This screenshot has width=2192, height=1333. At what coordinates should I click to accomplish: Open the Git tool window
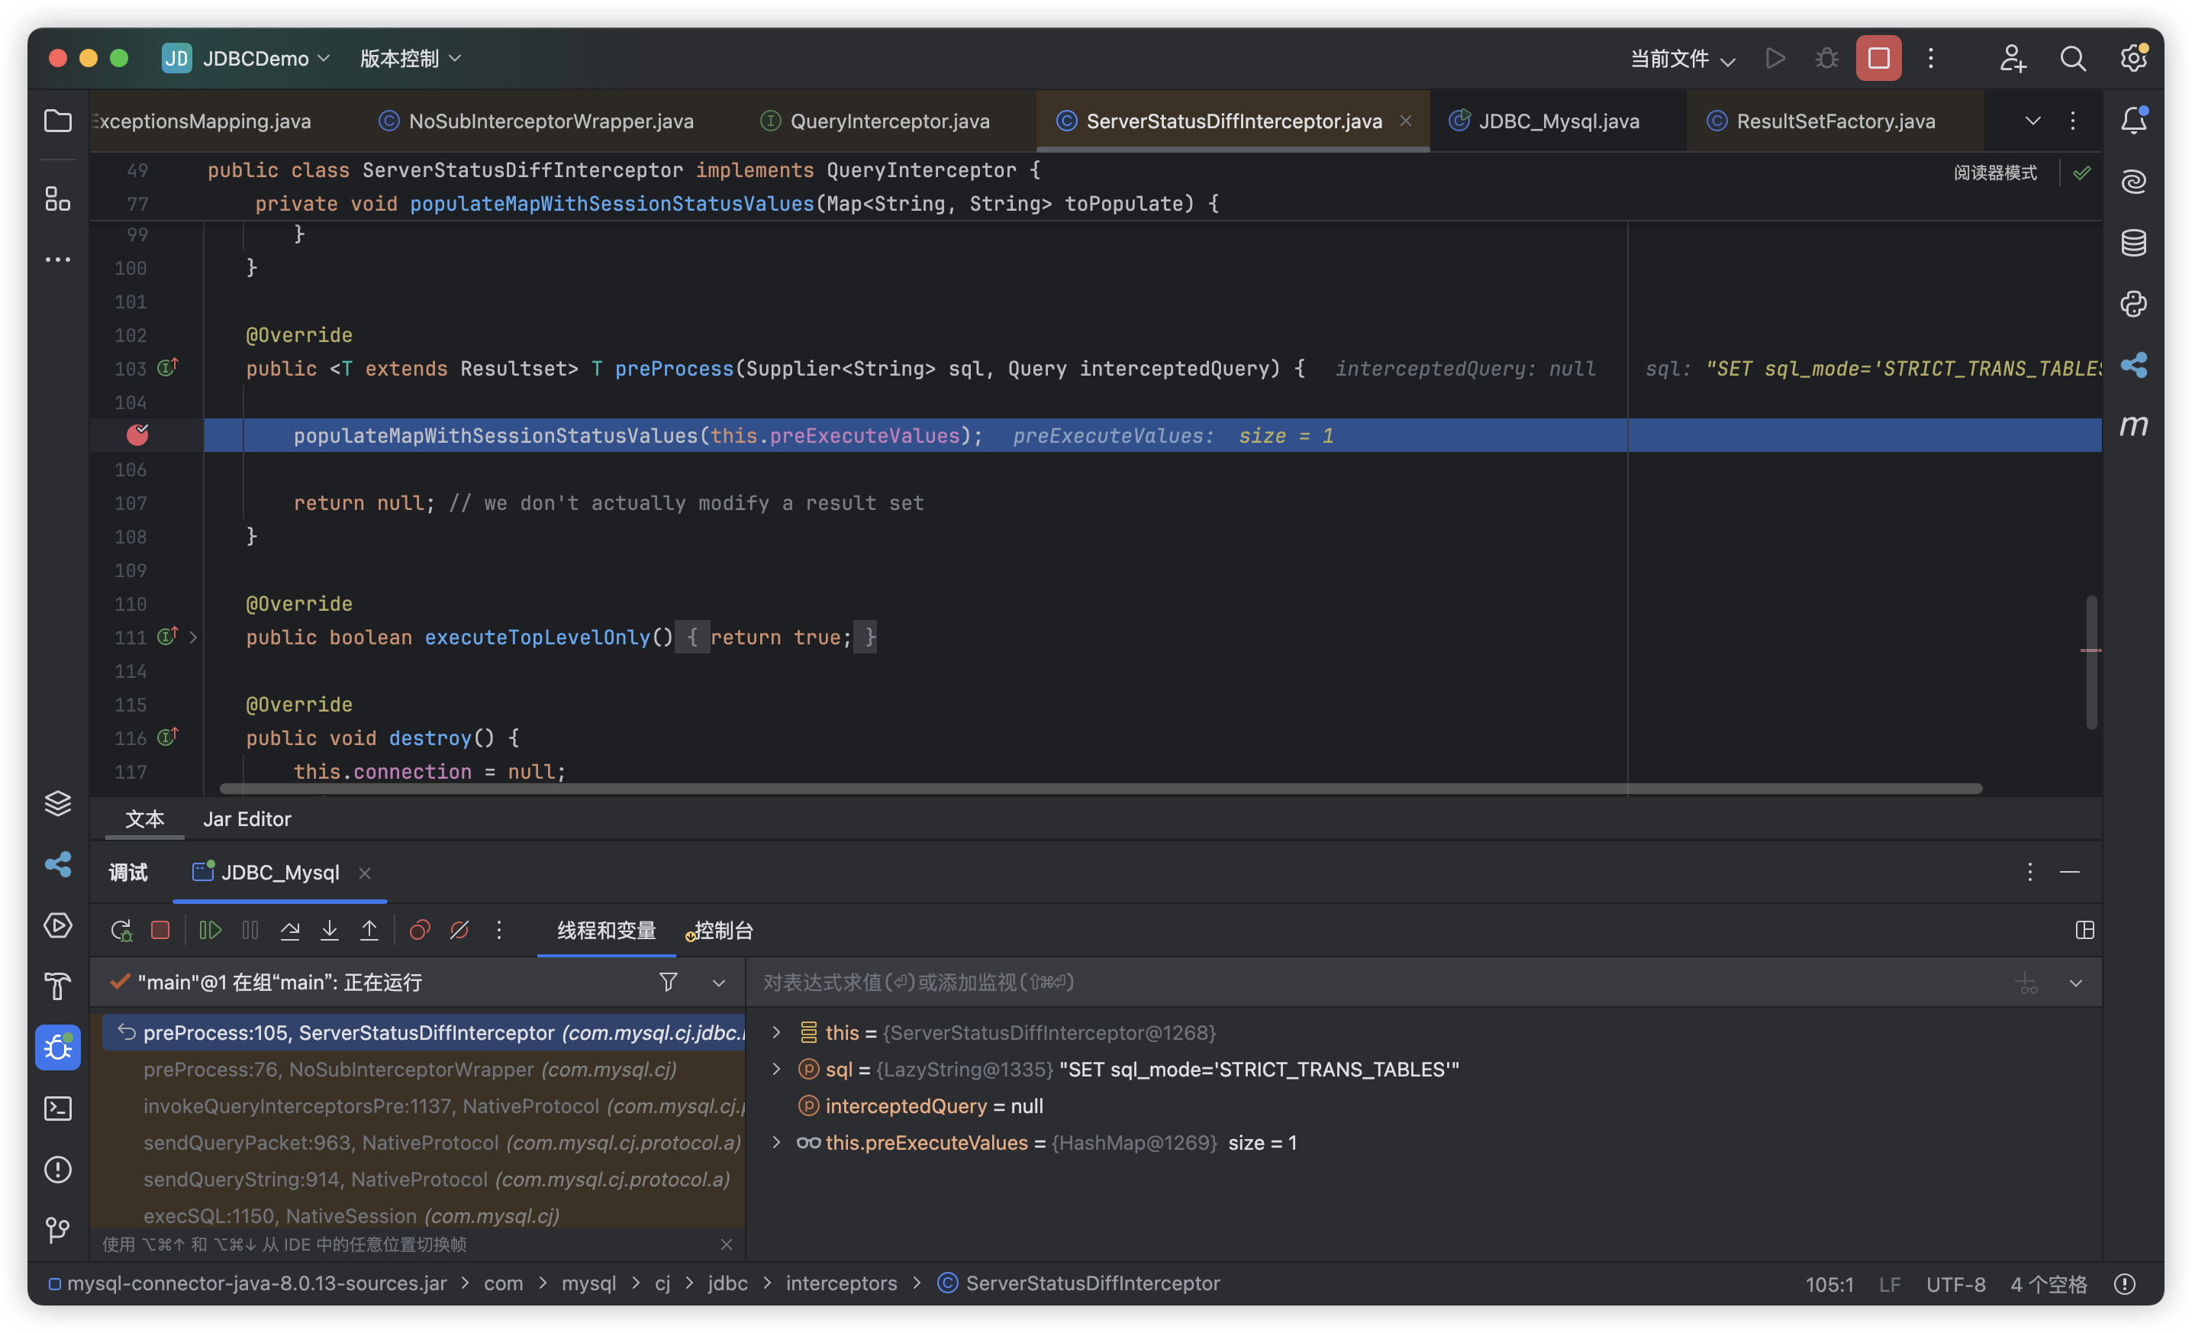click(x=58, y=1230)
